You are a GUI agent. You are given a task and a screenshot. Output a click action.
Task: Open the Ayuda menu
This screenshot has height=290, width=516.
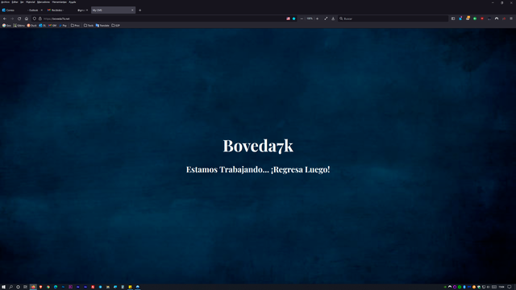point(73,2)
